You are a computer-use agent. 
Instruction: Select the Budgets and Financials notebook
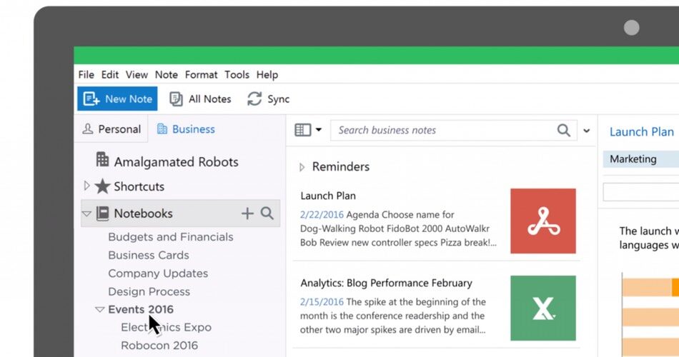click(x=170, y=237)
